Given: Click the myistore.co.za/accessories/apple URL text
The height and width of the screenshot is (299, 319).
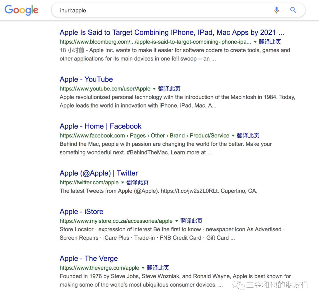Looking at the screenshot, I should [116, 221].
